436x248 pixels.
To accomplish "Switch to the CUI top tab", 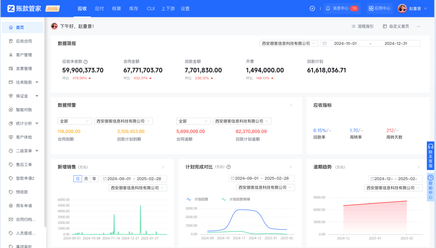I will click(x=151, y=8).
